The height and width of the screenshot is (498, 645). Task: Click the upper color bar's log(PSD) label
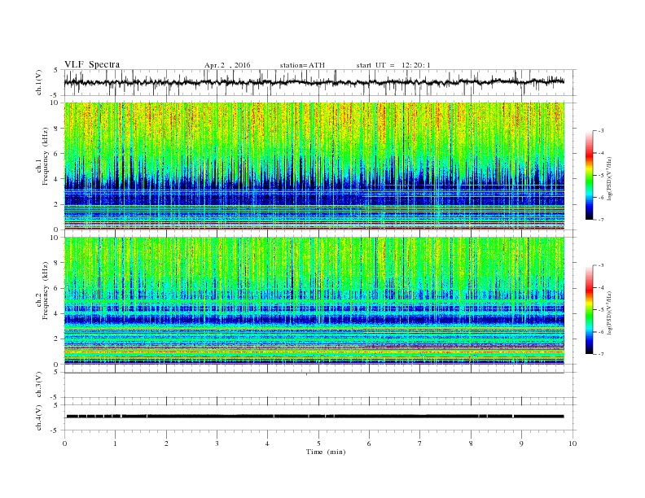coord(609,177)
